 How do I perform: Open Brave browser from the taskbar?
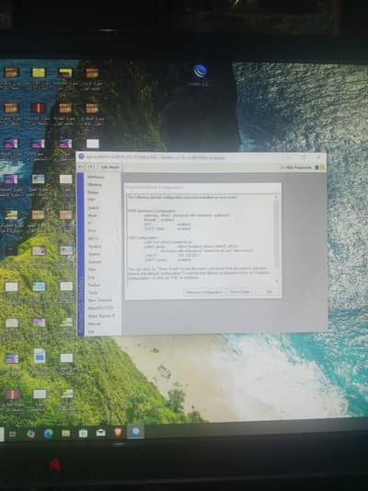click(118, 432)
